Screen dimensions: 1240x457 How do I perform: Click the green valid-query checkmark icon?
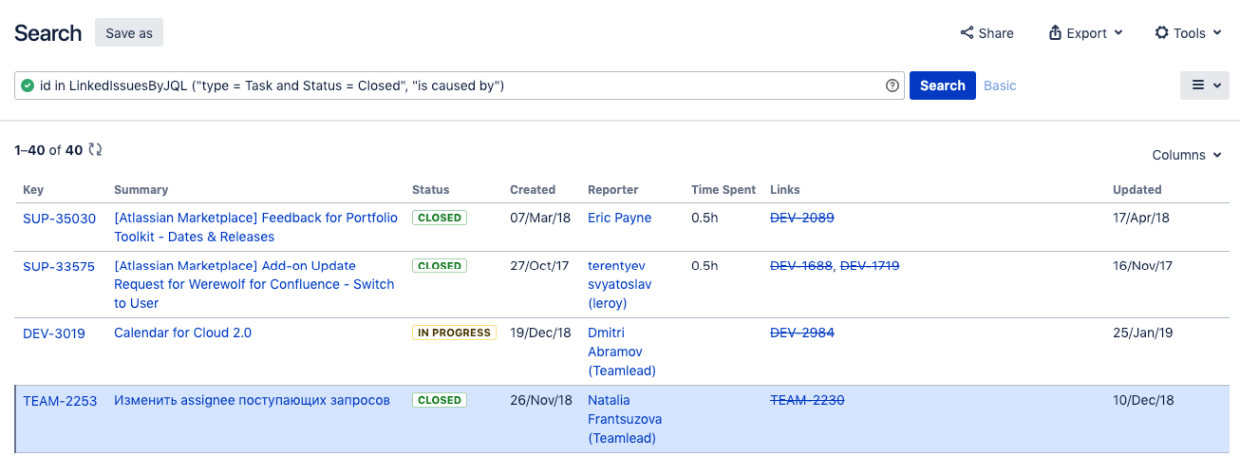pos(28,86)
